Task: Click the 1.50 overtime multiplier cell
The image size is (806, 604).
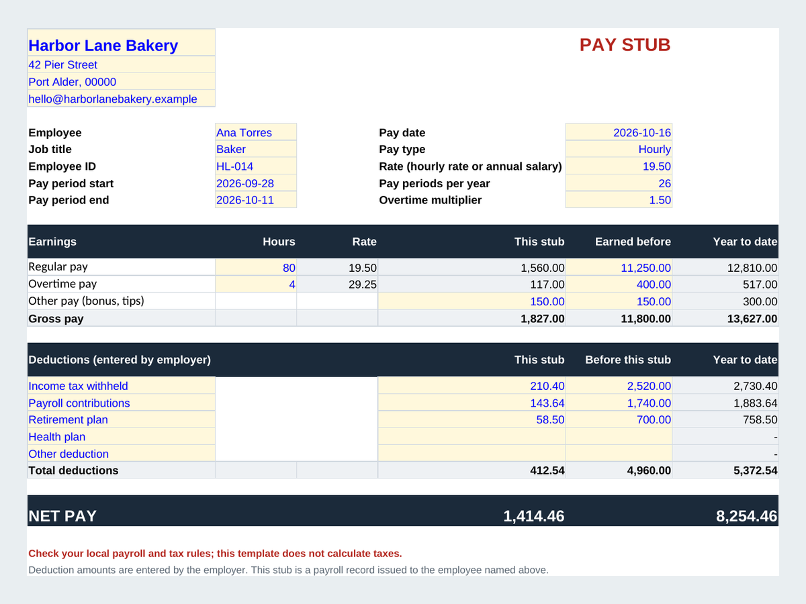Action: (x=619, y=200)
